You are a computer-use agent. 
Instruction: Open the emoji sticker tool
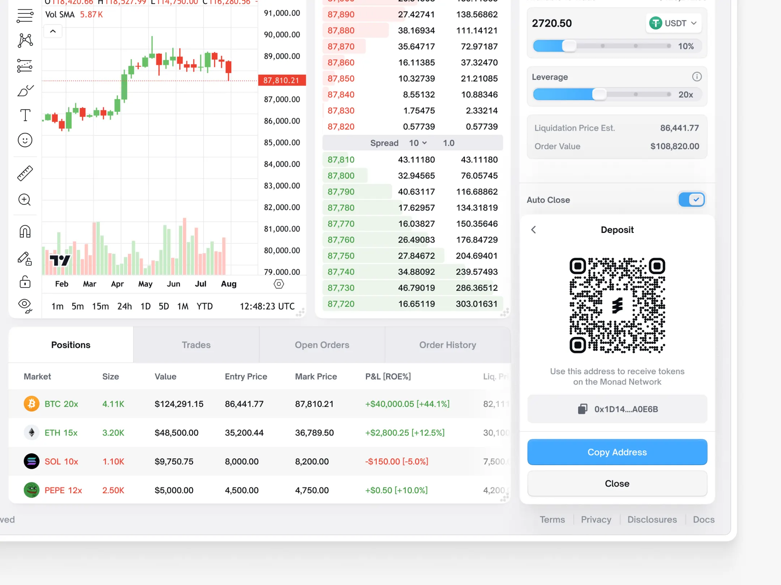(x=25, y=140)
